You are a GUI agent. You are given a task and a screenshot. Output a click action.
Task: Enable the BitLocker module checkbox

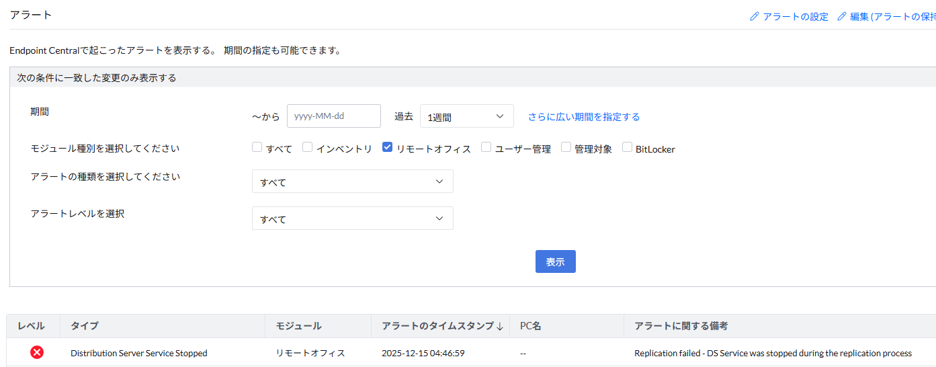(627, 148)
